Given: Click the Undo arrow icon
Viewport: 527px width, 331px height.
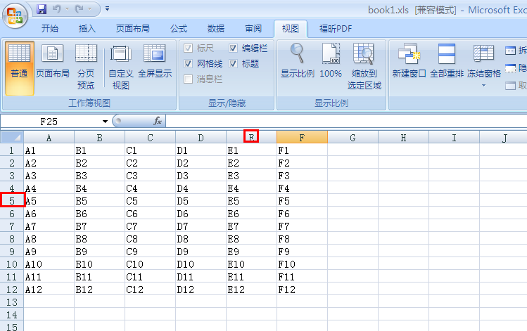Looking at the screenshot, I should click(x=57, y=9).
